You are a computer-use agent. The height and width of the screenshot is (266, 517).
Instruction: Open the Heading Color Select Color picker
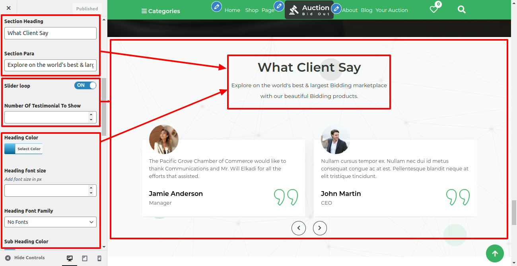[23, 149]
